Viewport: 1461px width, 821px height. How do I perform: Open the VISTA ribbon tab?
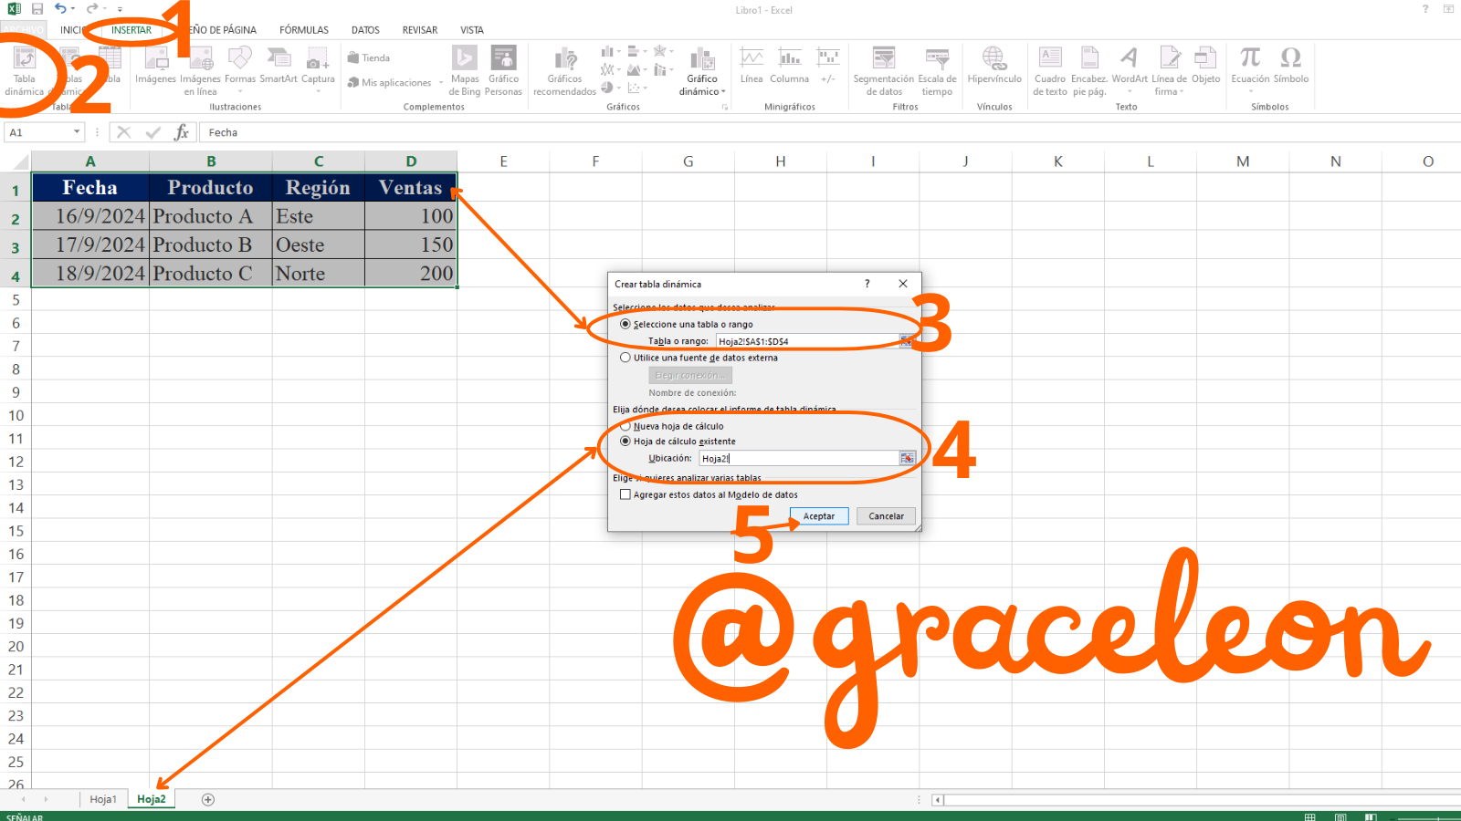tap(472, 30)
